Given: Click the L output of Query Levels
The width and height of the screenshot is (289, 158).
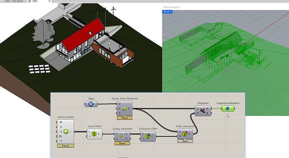Looking at the screenshot, I should pyautogui.click(x=70, y=132).
